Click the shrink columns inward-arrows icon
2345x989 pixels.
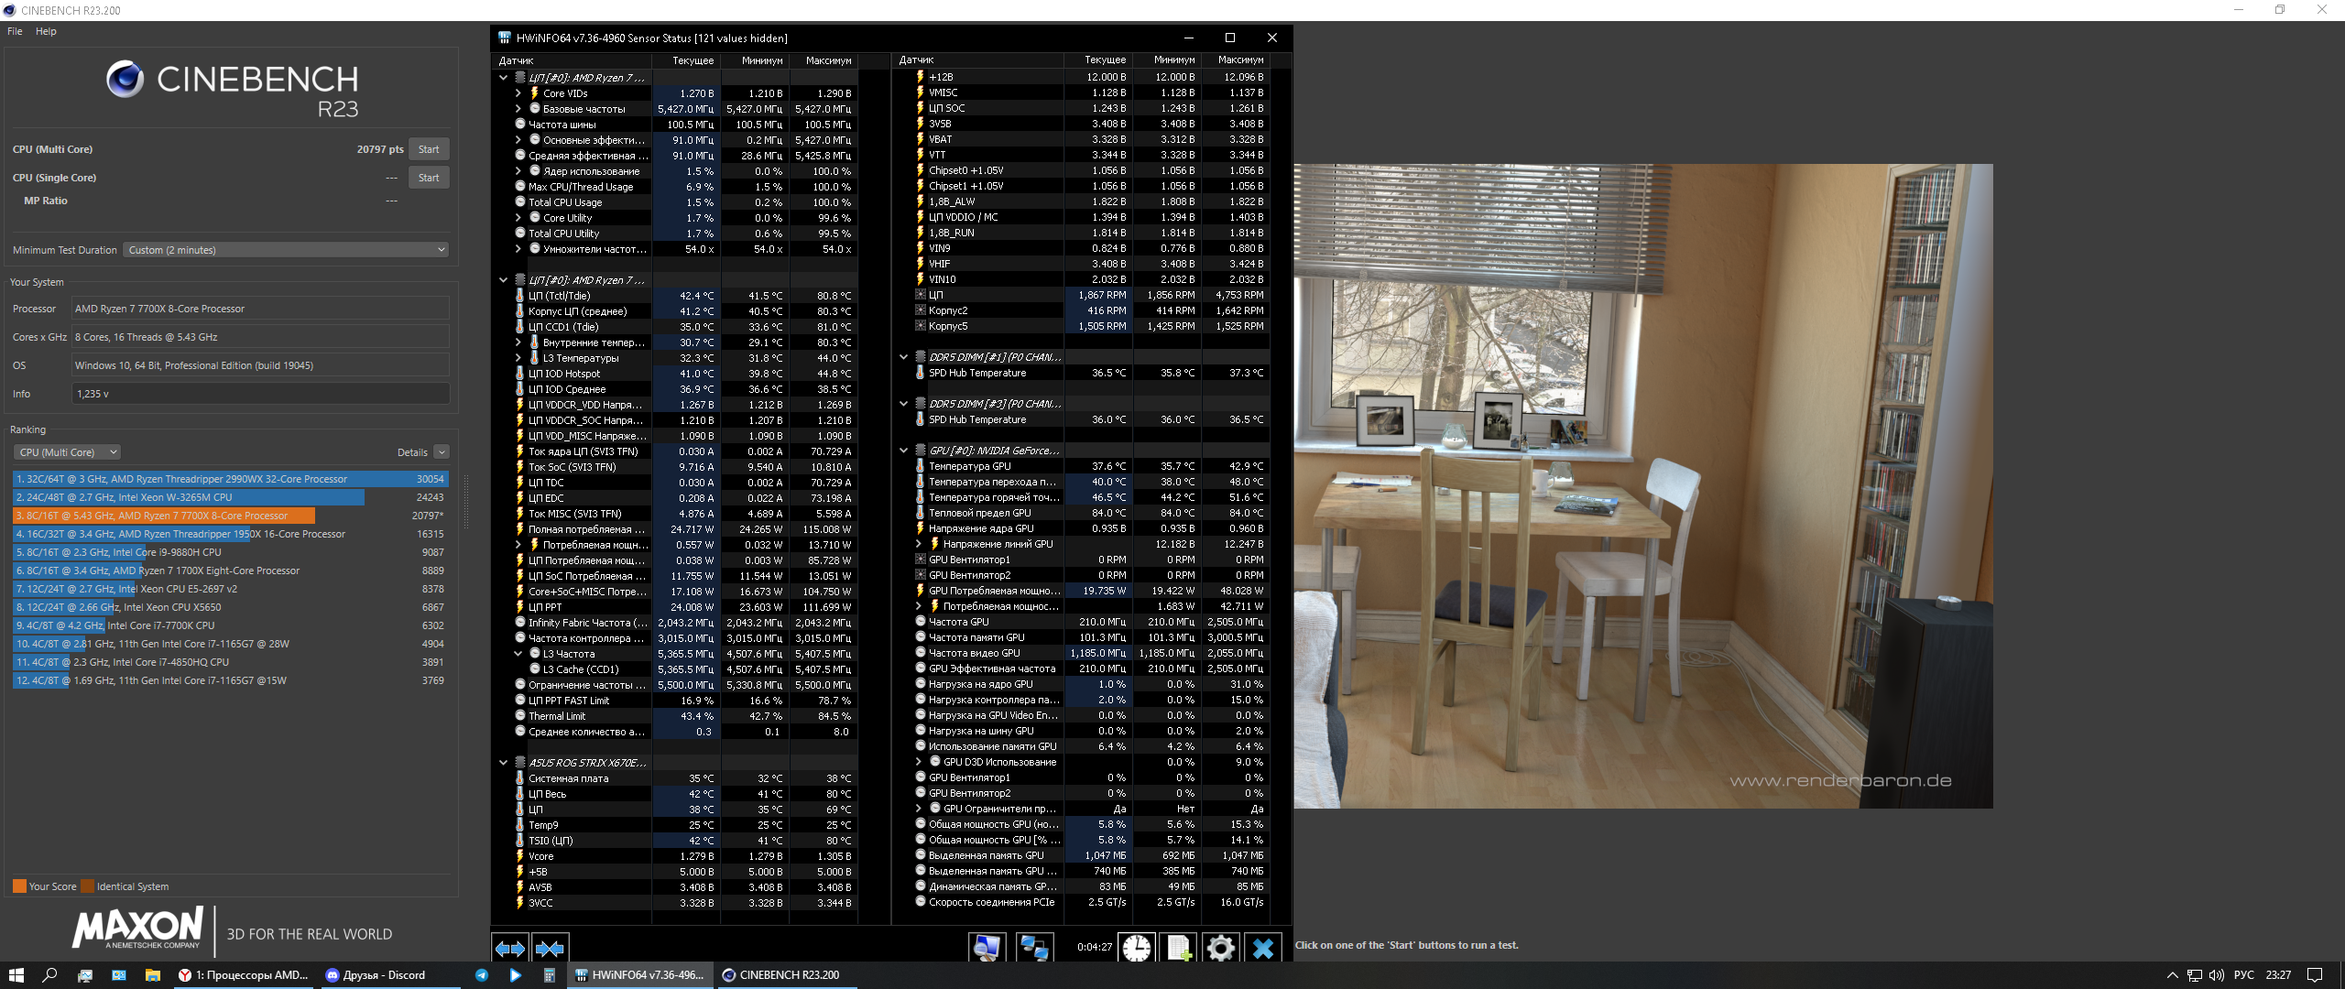(550, 949)
